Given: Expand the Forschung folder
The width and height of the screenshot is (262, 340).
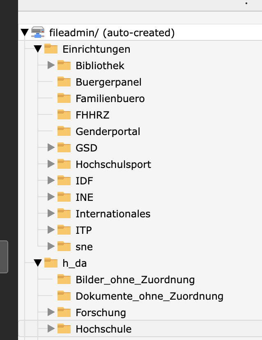Looking at the screenshot, I should coord(51,312).
